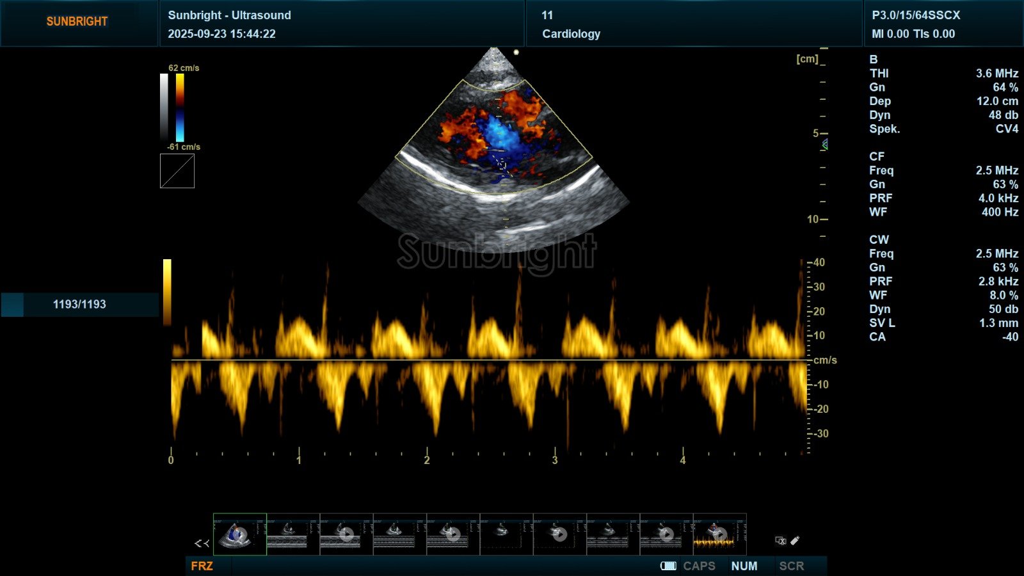Select the SV L '1.3 mm' value
1024x576 pixels.
(x=998, y=323)
